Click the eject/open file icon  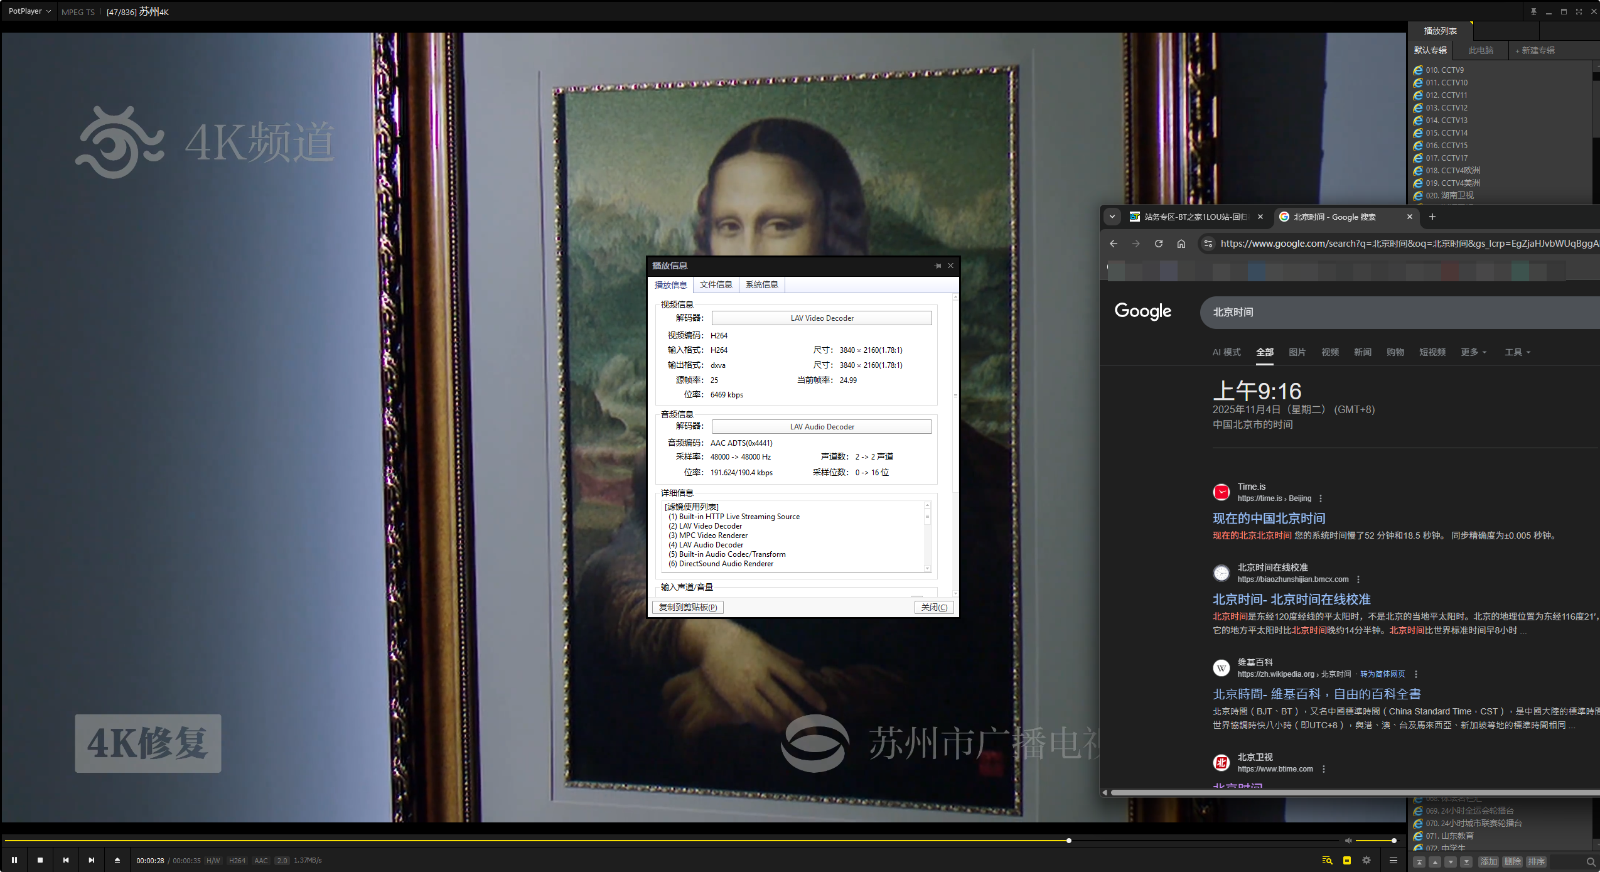117,859
